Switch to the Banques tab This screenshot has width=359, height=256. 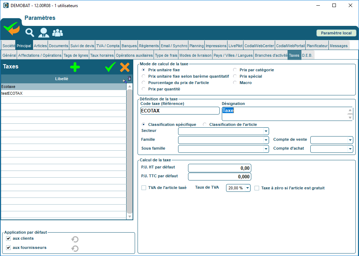[x=129, y=46]
